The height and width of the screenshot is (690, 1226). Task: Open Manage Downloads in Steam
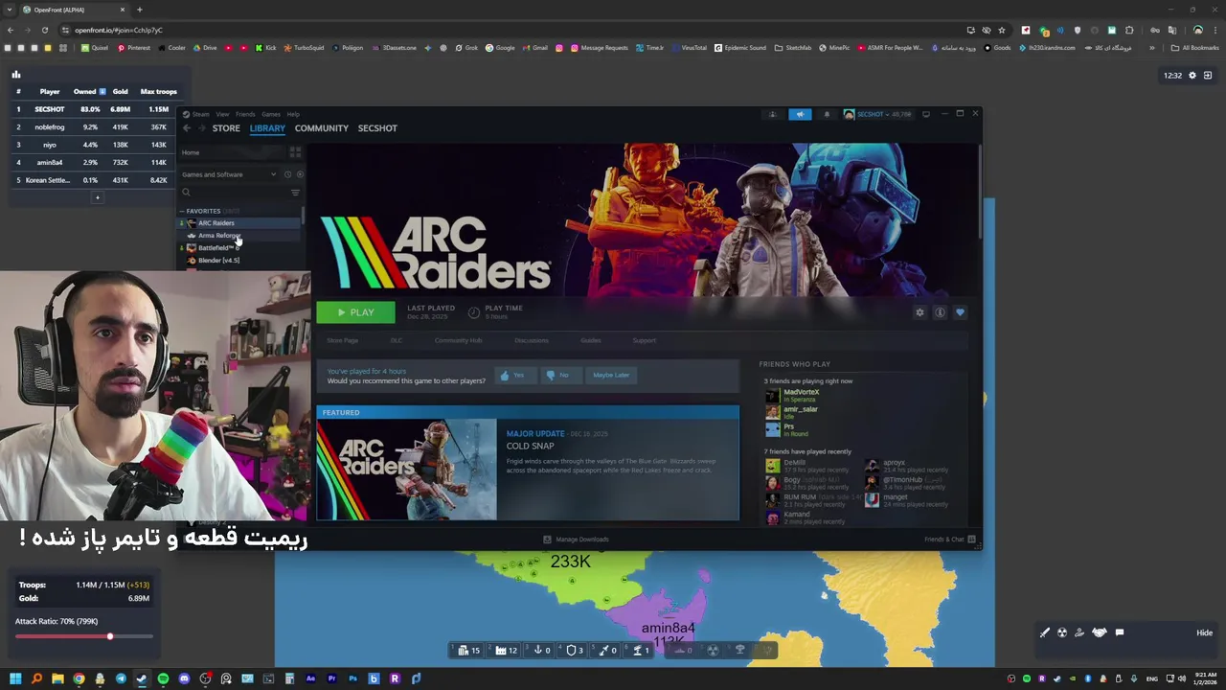(x=576, y=540)
